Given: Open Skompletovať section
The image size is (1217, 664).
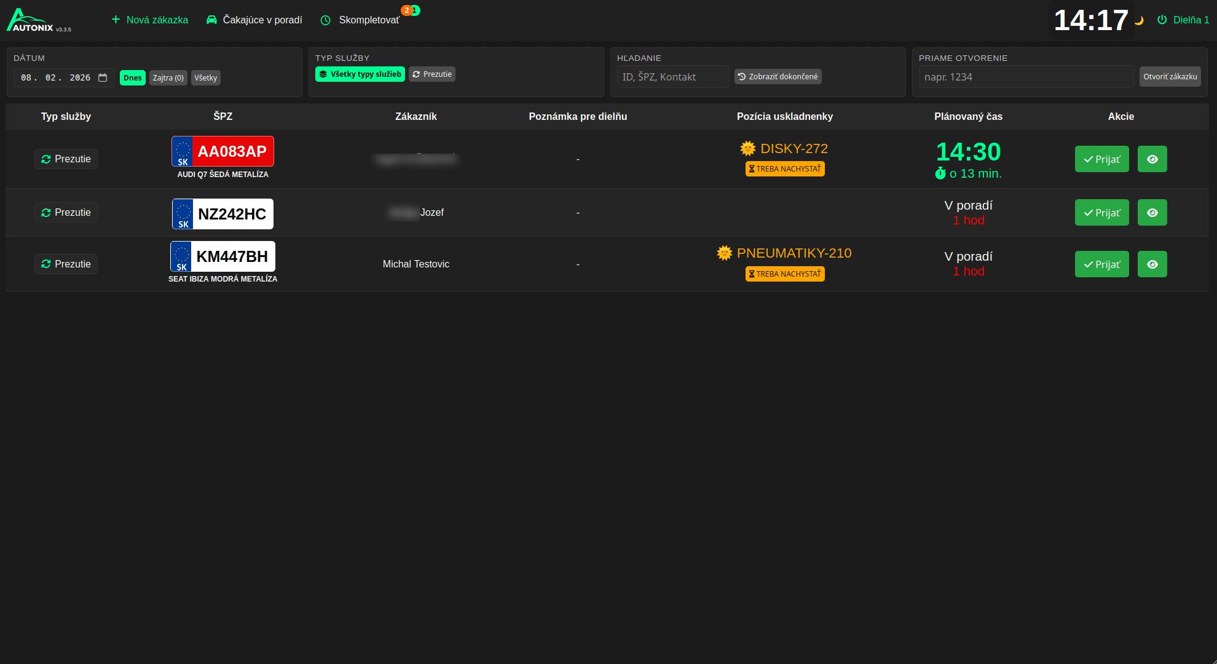Looking at the screenshot, I should pos(361,20).
